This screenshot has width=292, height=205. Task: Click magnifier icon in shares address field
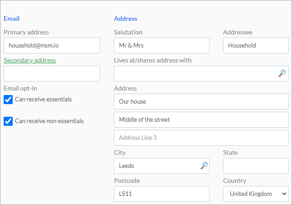coord(282,73)
